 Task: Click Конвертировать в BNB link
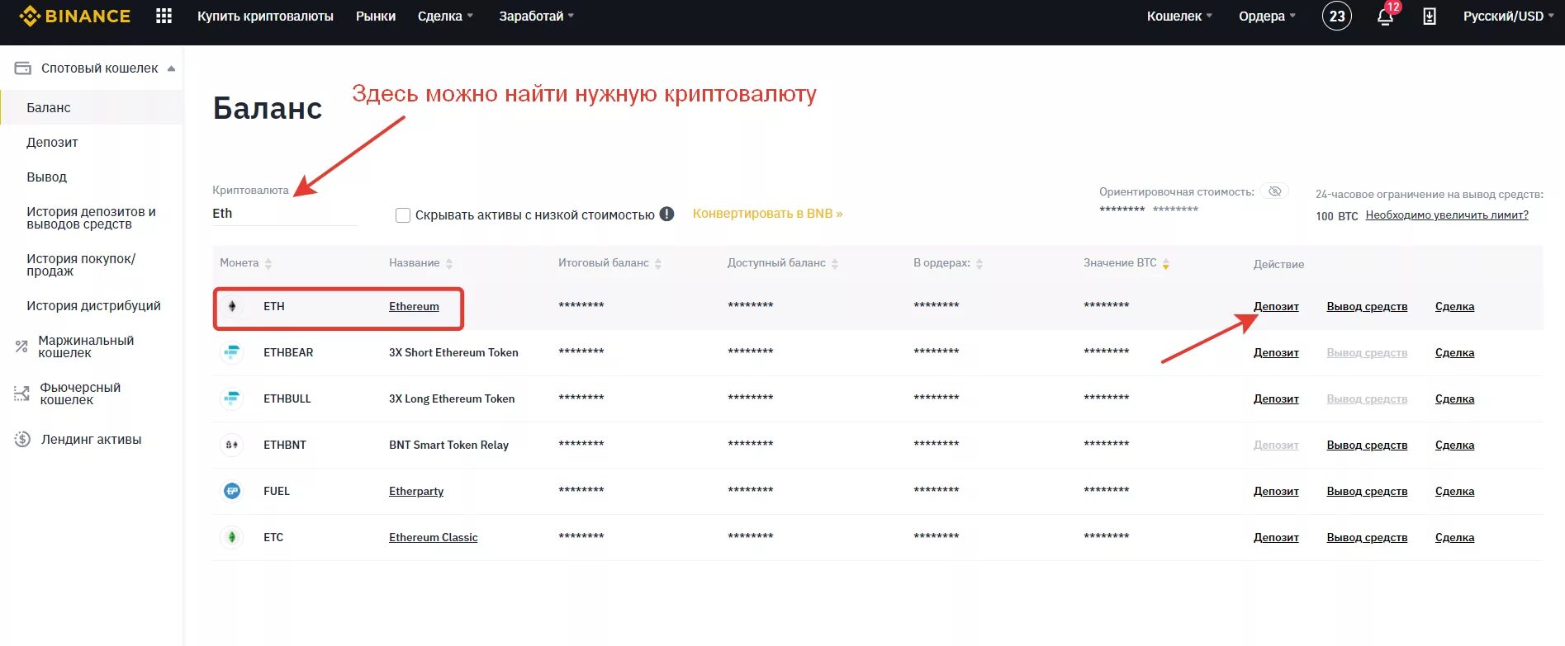coord(767,214)
